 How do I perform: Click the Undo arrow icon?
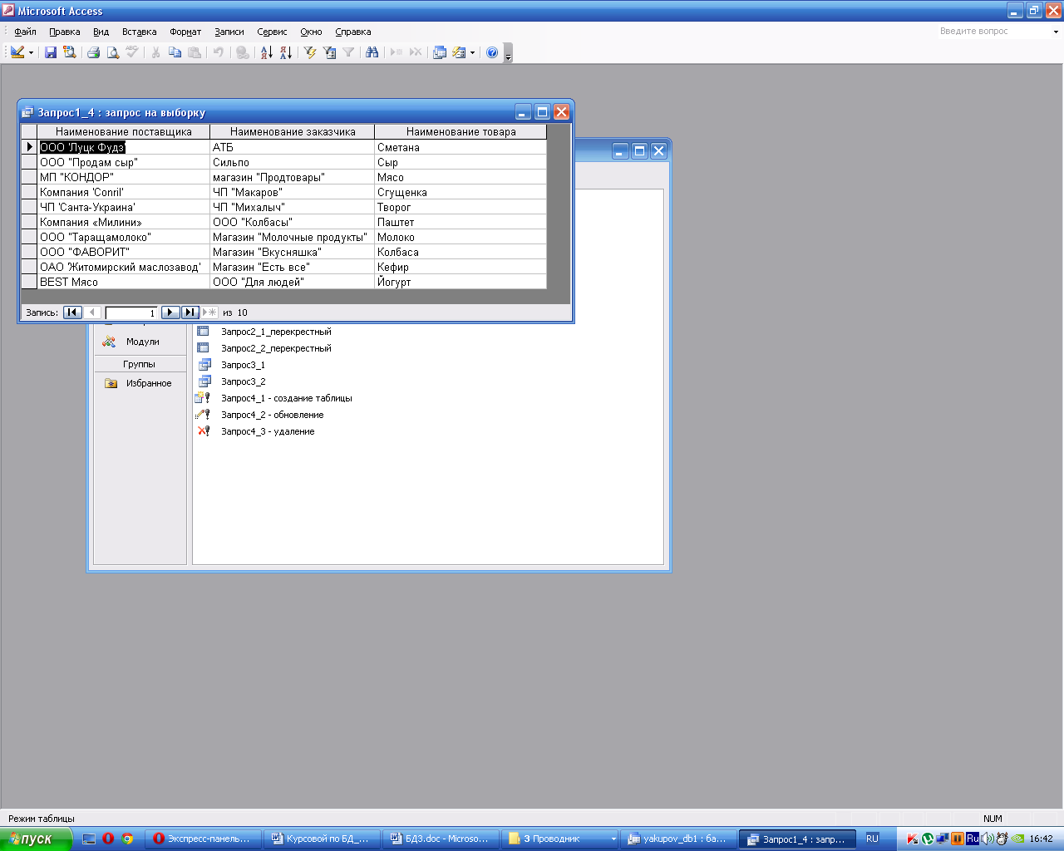[218, 52]
